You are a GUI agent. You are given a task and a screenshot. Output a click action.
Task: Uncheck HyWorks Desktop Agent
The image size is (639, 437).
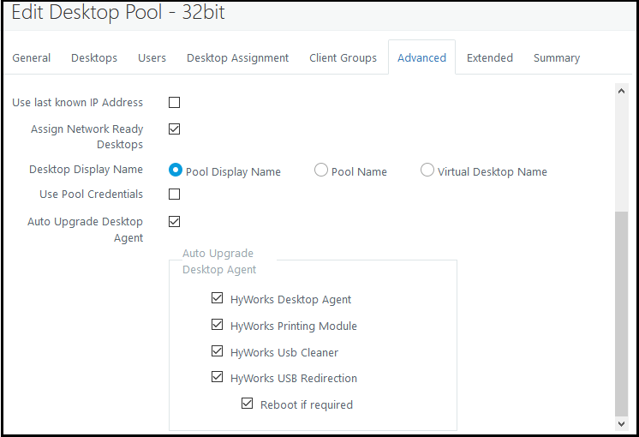[x=217, y=299]
